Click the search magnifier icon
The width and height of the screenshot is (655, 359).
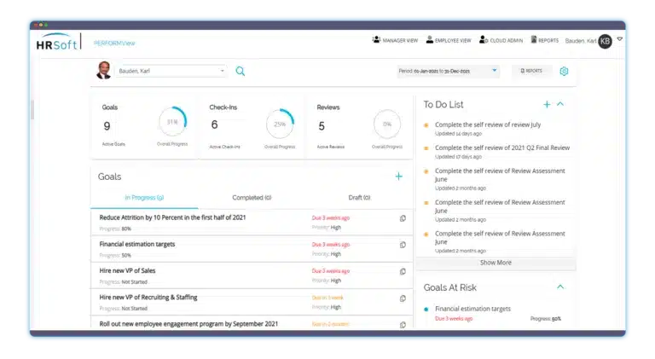[x=241, y=71]
